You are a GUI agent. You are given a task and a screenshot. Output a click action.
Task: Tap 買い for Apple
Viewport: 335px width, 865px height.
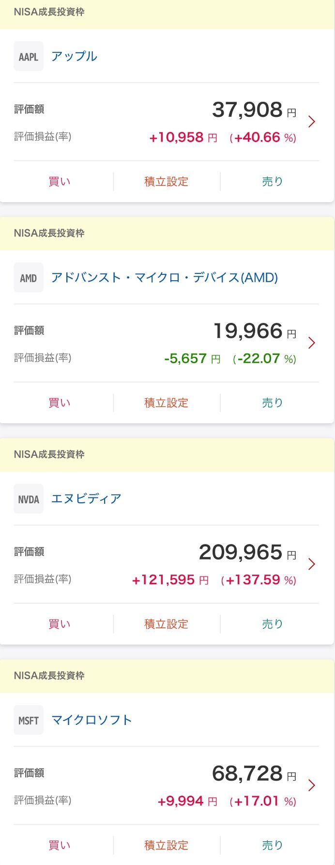click(60, 182)
